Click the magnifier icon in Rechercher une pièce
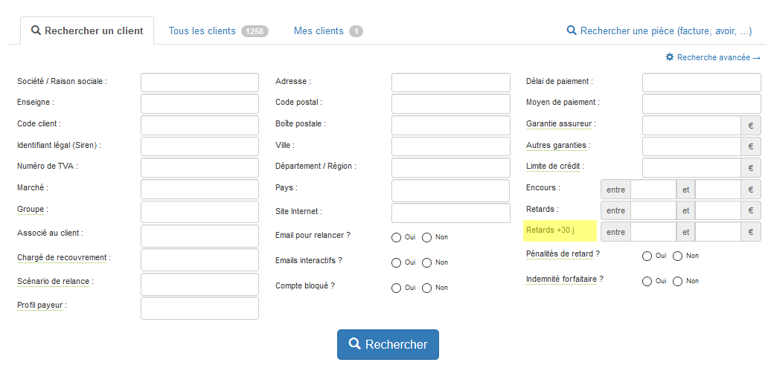 (572, 30)
